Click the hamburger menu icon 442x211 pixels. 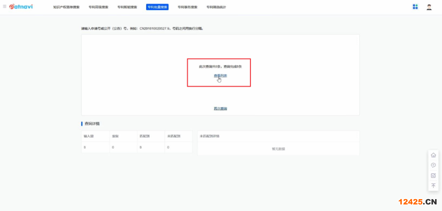click(5, 7)
